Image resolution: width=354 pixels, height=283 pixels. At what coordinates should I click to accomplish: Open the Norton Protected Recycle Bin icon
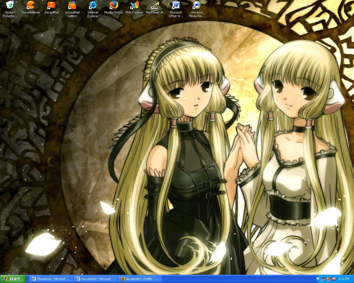pyautogui.click(x=10, y=9)
